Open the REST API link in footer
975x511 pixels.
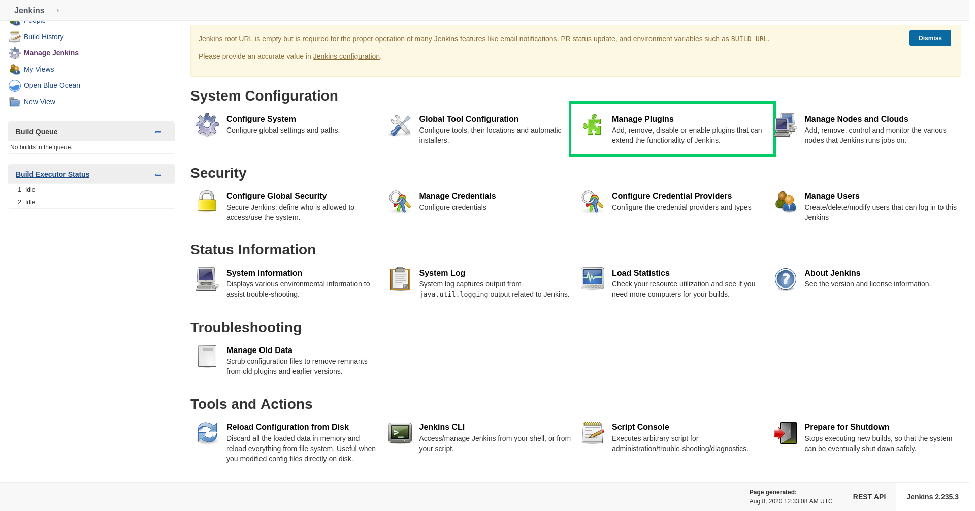click(869, 497)
